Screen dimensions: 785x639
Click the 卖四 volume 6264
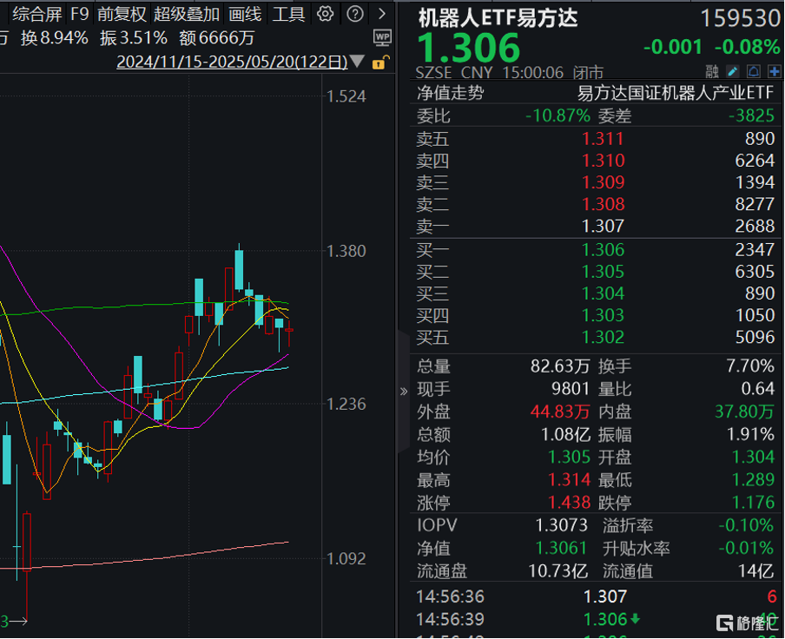(755, 161)
